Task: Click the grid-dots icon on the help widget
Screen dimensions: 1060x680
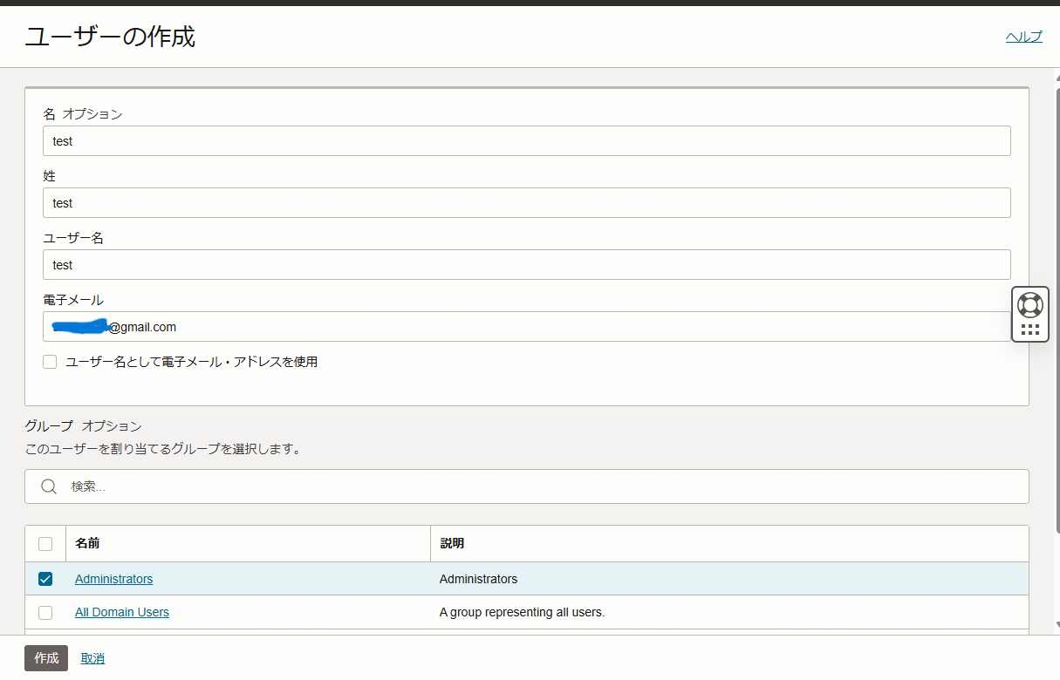Action: pos(1030,329)
